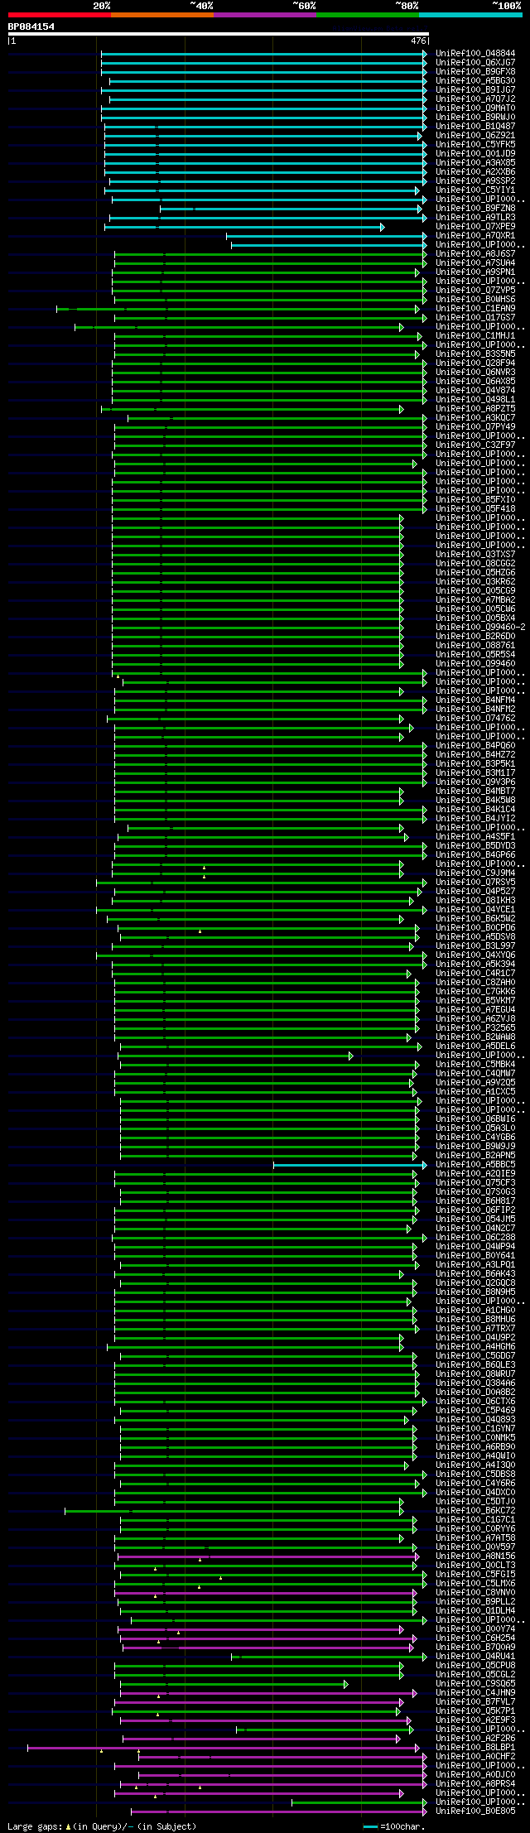The height and width of the screenshot is (1833, 530).
Task: Click the white query sequence bar
Action: point(219,34)
